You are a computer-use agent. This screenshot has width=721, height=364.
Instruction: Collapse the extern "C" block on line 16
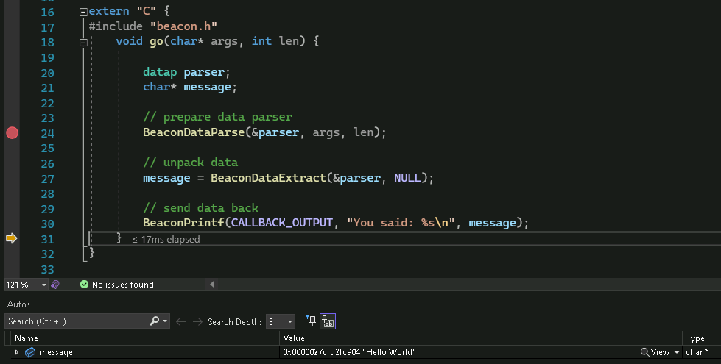[x=82, y=13]
